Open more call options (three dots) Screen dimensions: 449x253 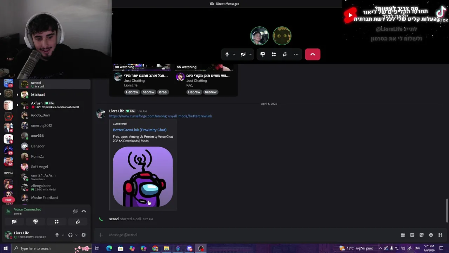point(296,54)
